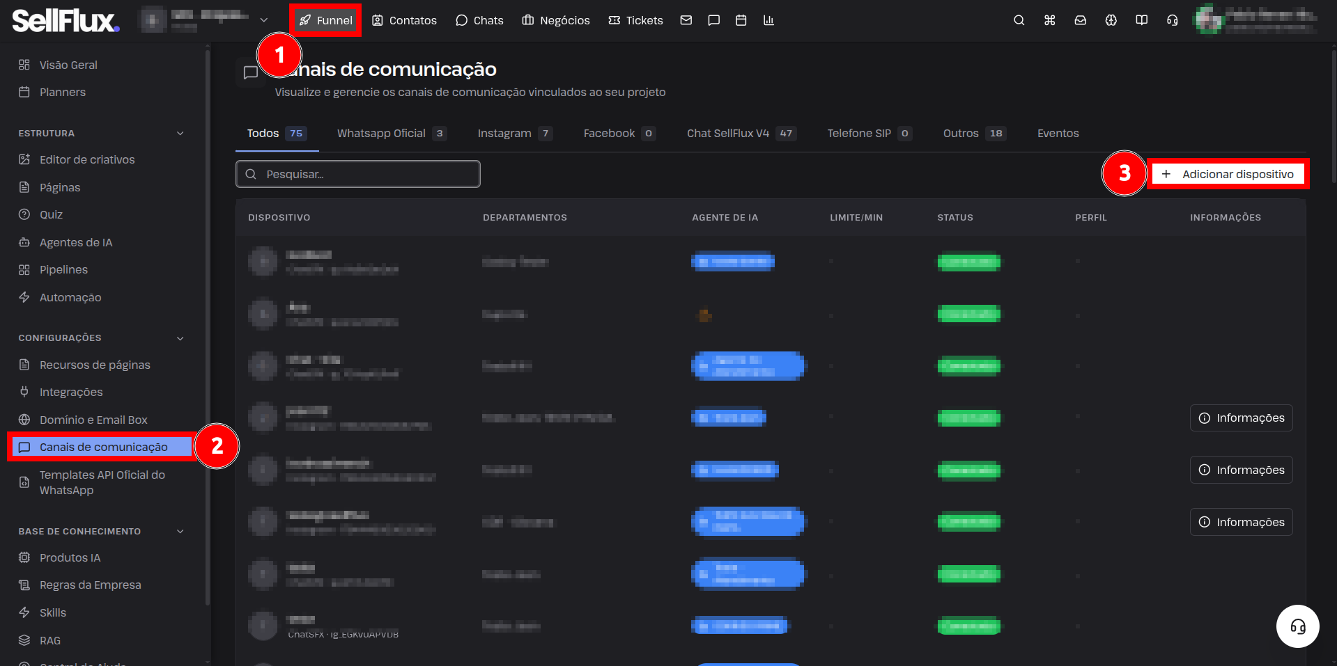Collapse the BASE DE CONHECIMENTO section

(x=180, y=531)
